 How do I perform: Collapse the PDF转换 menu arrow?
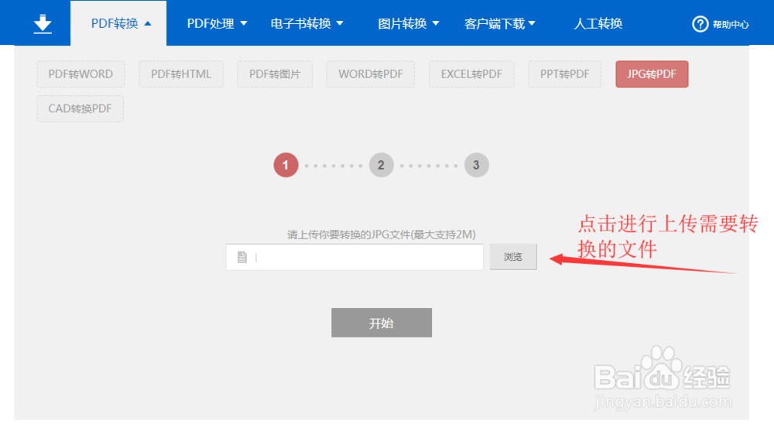pyautogui.click(x=148, y=23)
